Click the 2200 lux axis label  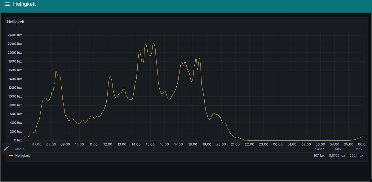coord(15,44)
